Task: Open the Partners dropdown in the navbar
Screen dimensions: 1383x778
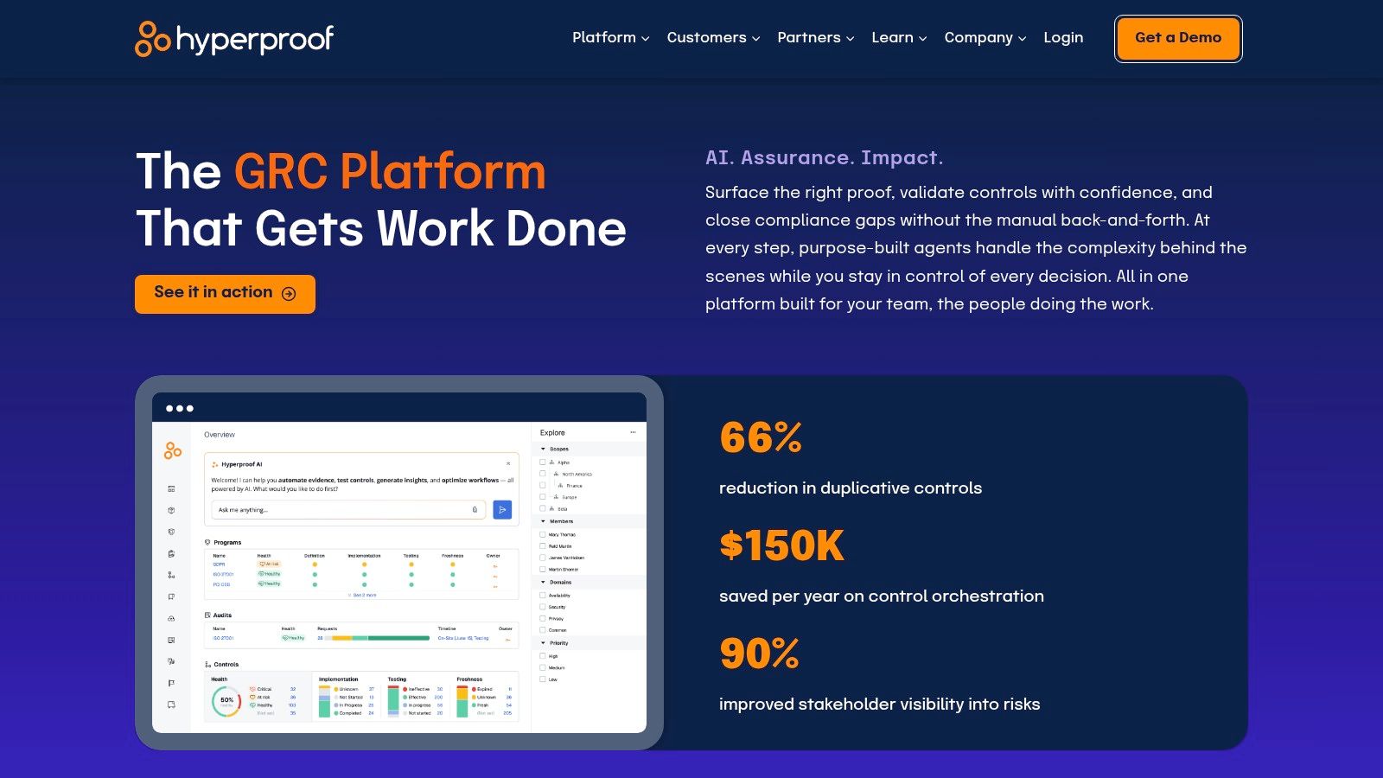Action: point(815,37)
